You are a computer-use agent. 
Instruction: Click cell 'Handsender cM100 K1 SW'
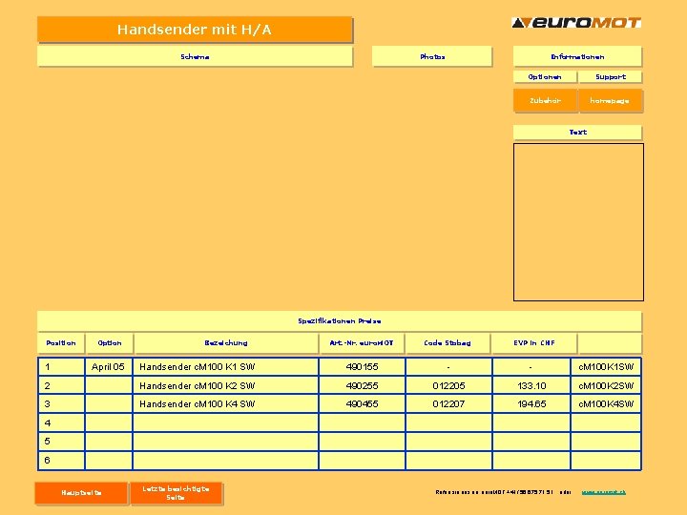pos(225,367)
